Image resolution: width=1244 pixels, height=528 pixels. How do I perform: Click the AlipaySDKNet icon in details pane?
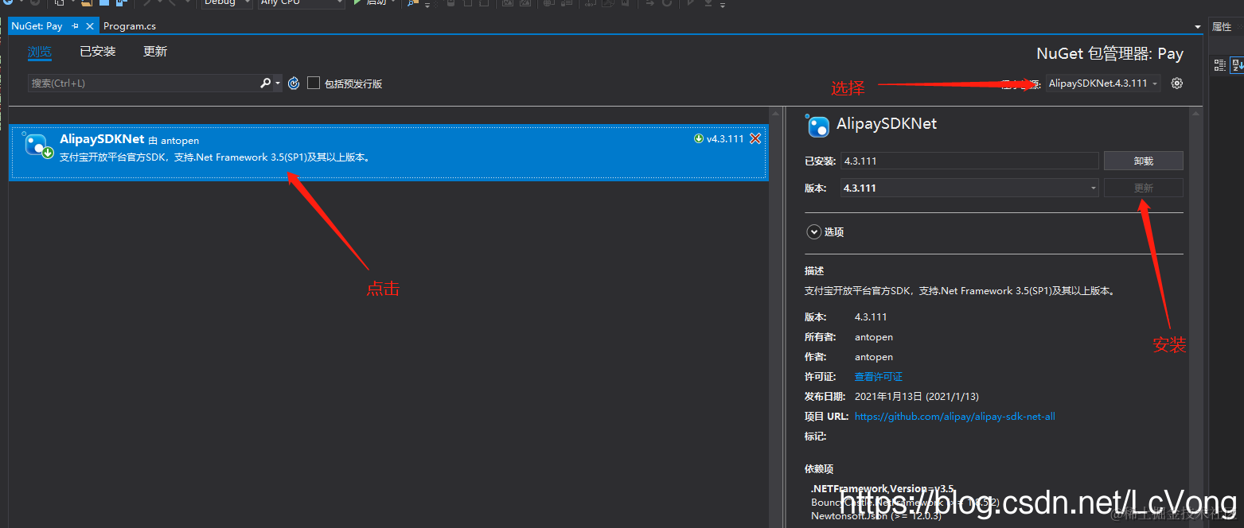tap(818, 126)
